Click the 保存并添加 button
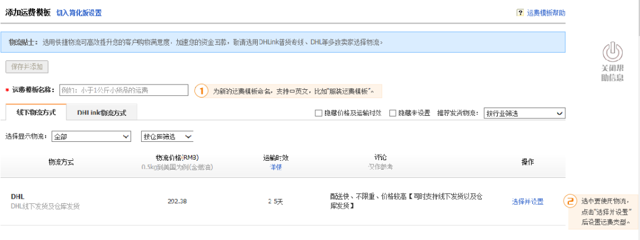Image resolution: width=640 pixels, height=240 pixels. [x=27, y=67]
